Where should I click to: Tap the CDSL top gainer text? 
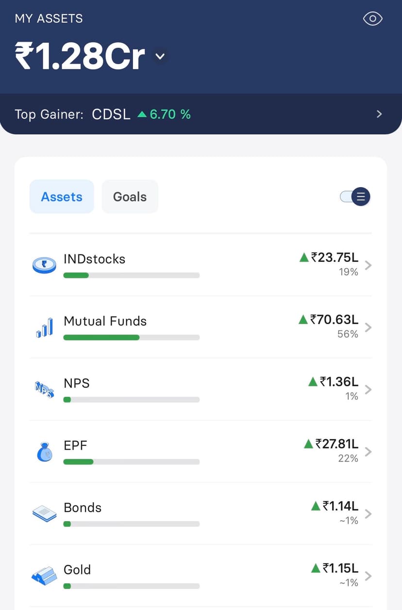[x=111, y=114]
